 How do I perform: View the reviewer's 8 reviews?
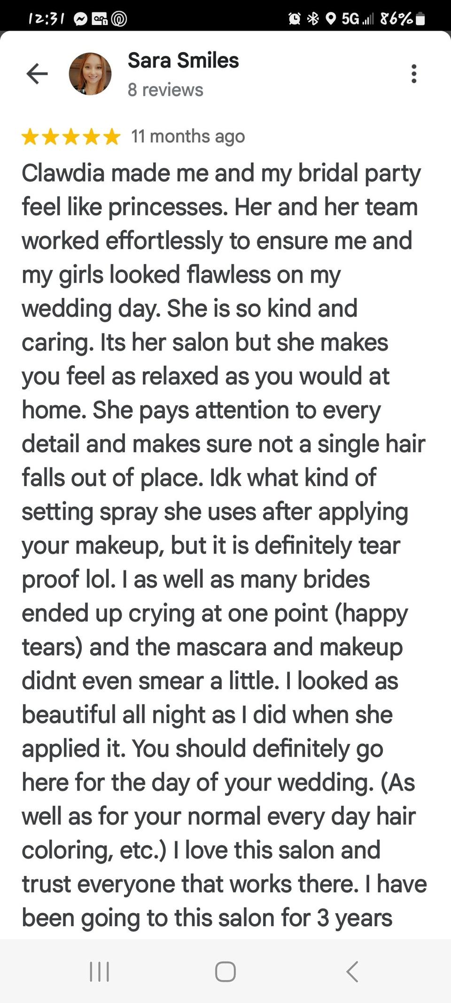[165, 90]
